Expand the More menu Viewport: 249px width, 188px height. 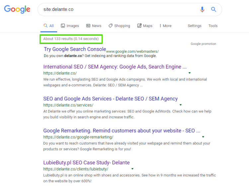coord(165,26)
